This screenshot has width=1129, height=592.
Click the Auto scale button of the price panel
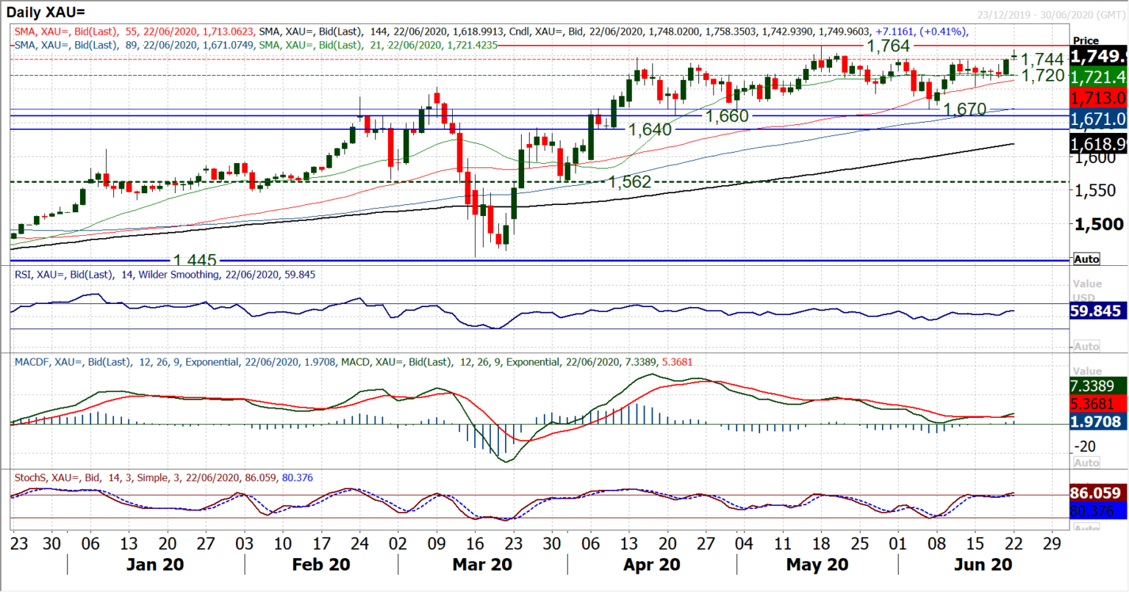(1086, 259)
